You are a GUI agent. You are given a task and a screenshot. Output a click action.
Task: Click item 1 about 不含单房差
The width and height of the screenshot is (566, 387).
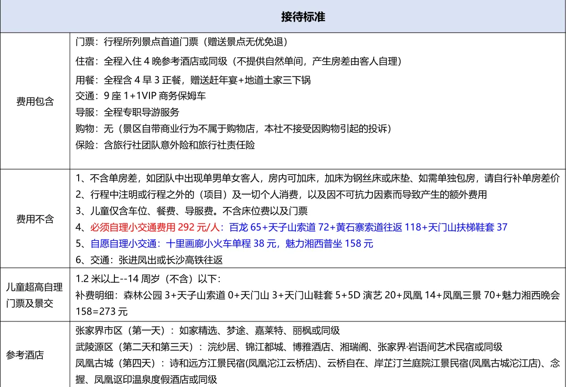[x=318, y=178]
